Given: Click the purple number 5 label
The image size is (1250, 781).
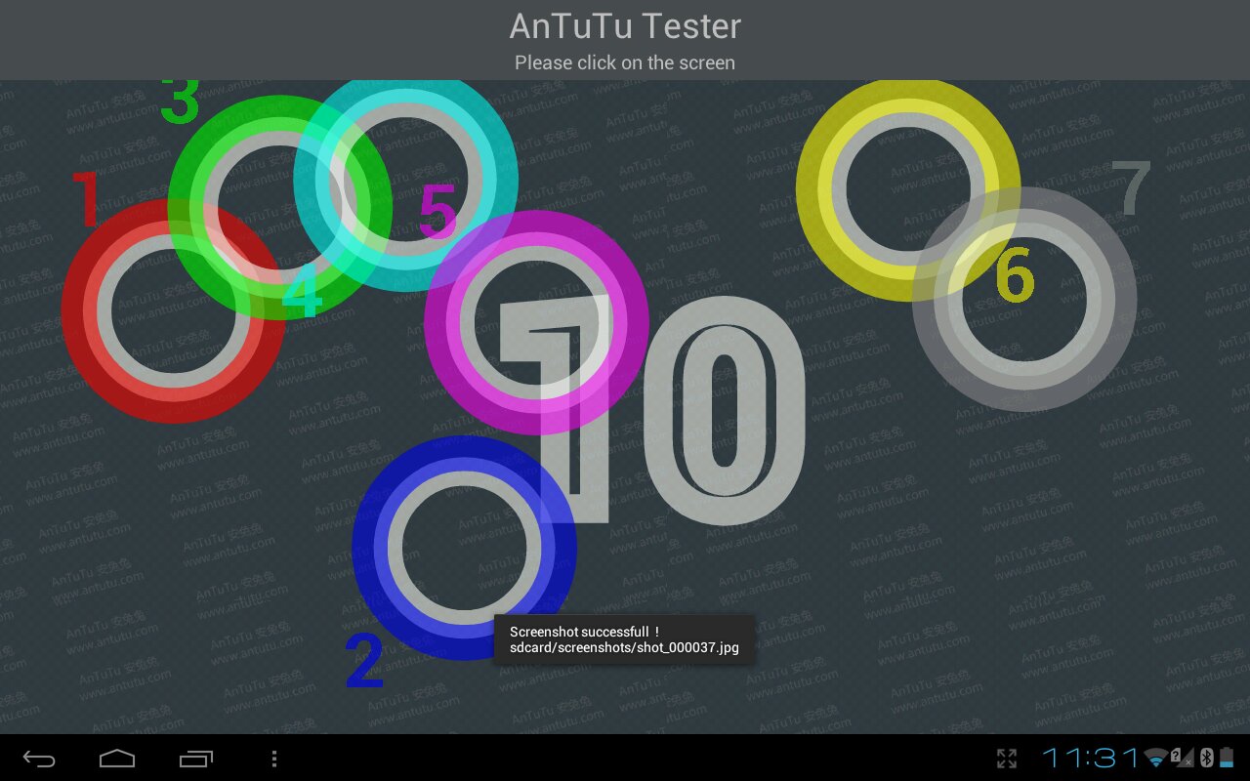Looking at the screenshot, I should 437,212.
